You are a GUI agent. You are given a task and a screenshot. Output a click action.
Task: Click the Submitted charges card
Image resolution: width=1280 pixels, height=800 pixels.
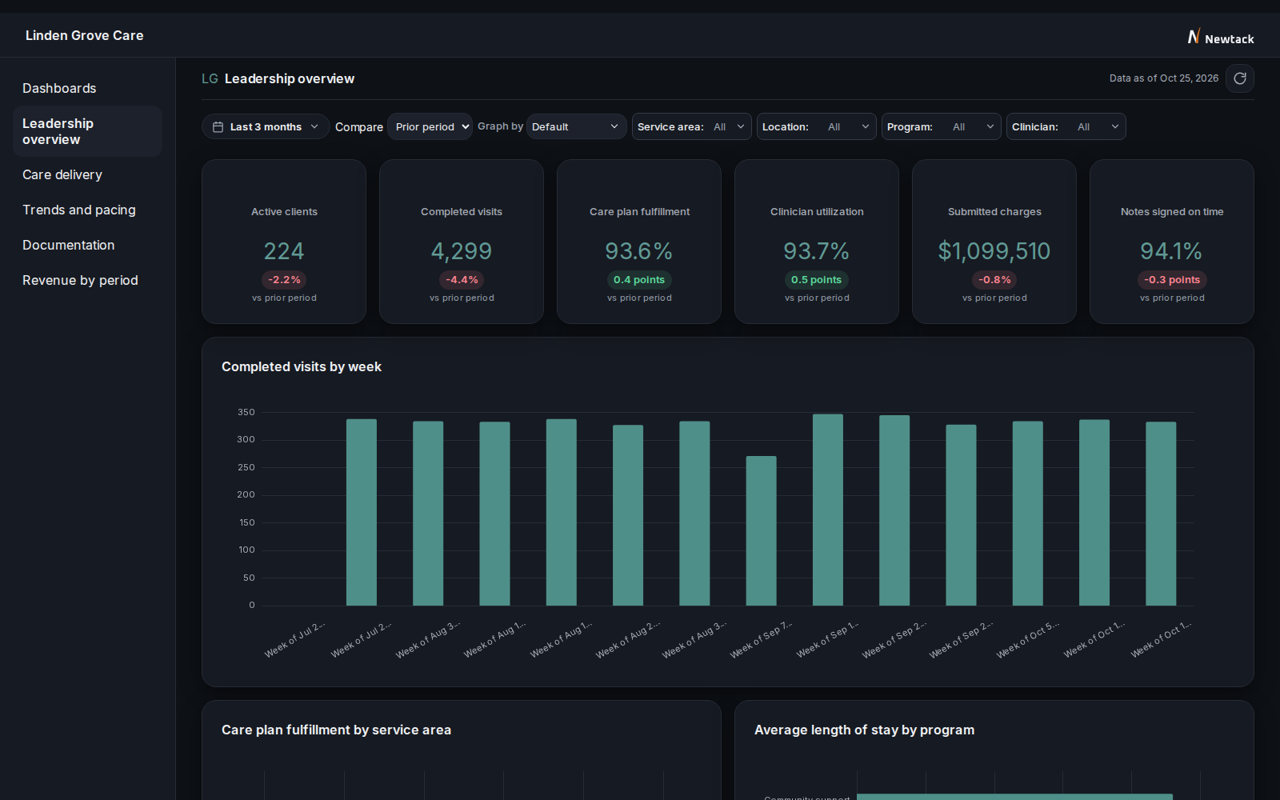pos(994,242)
